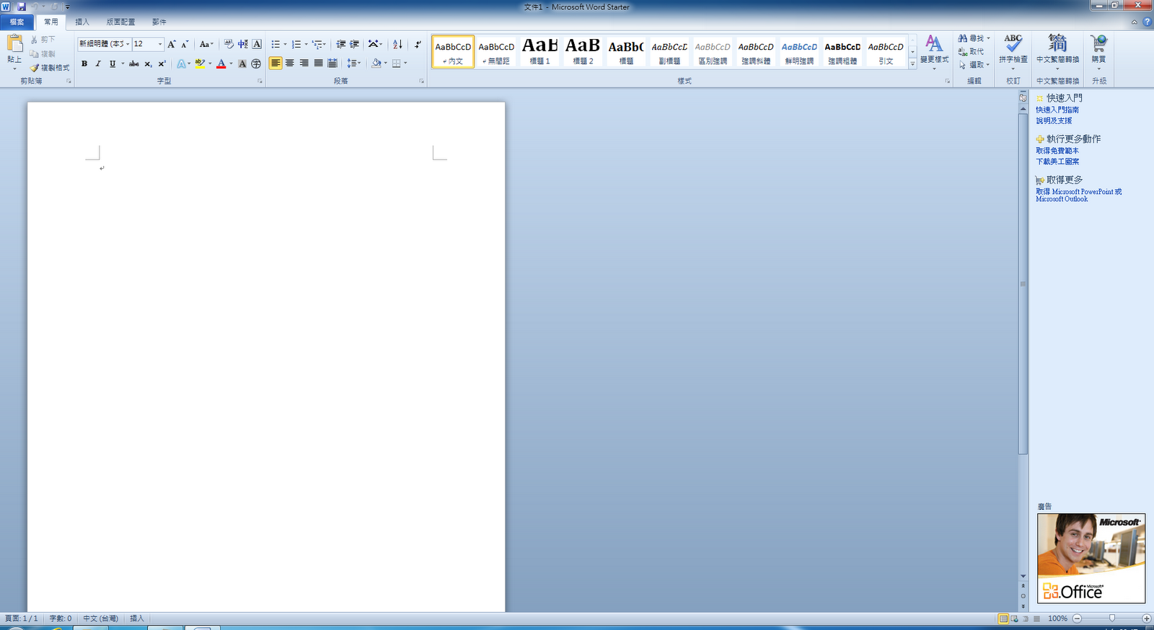Open the Select (選取) dropdown

pyautogui.click(x=974, y=65)
